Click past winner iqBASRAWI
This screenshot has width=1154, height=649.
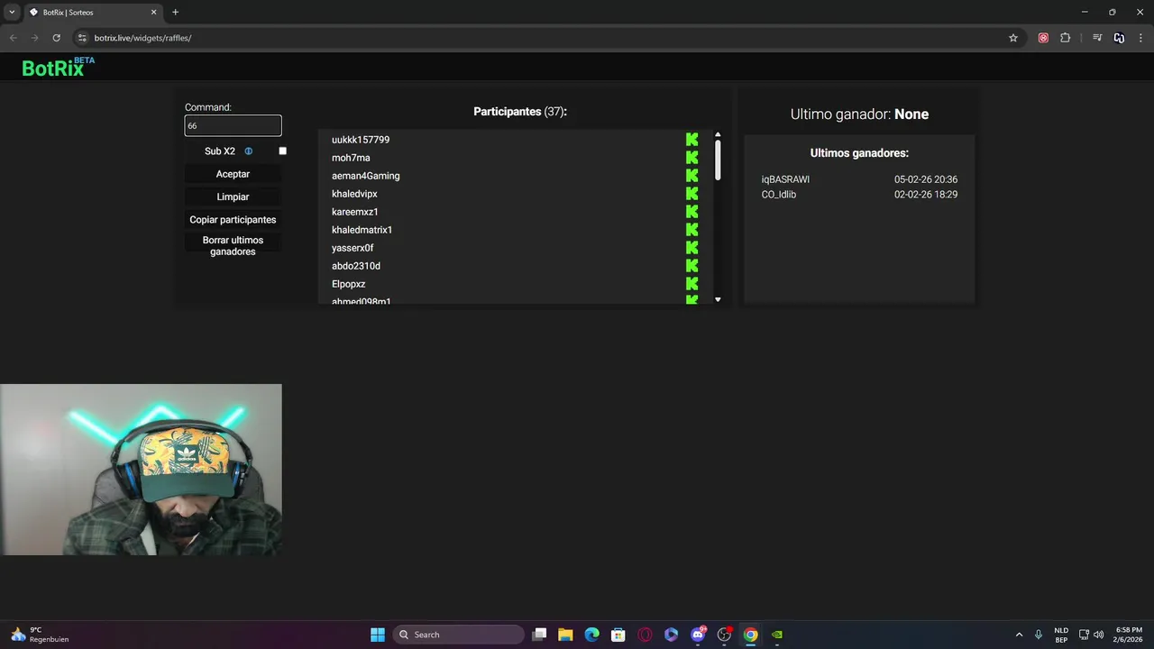point(785,179)
